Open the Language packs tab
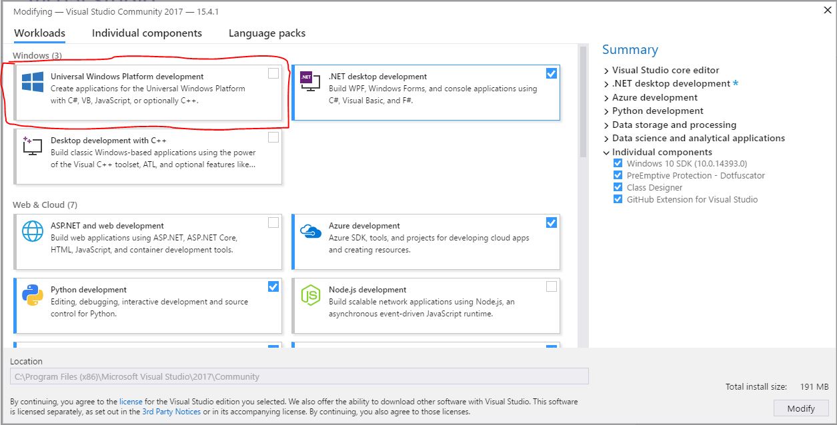This screenshot has width=837, height=425. 267,33
